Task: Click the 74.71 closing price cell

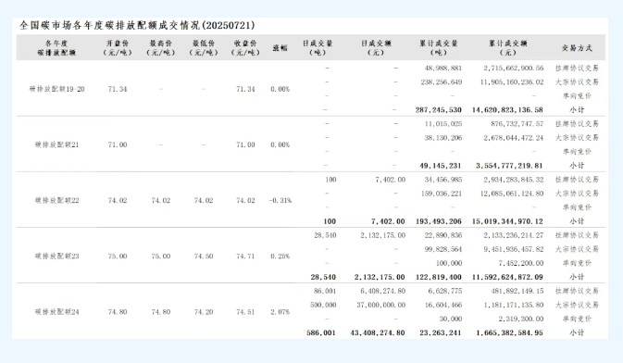Action: (245, 257)
